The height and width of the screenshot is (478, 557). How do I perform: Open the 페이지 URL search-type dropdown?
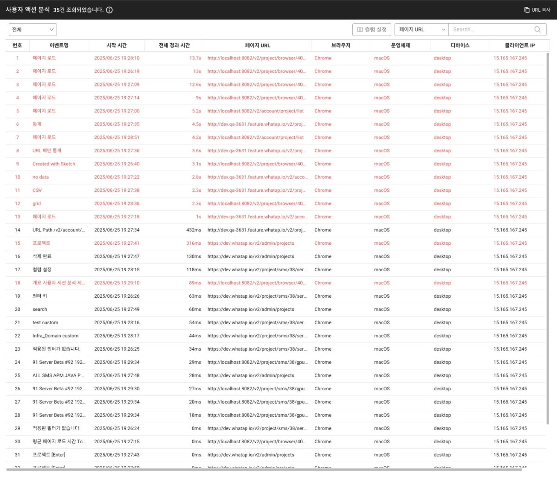tap(421, 29)
